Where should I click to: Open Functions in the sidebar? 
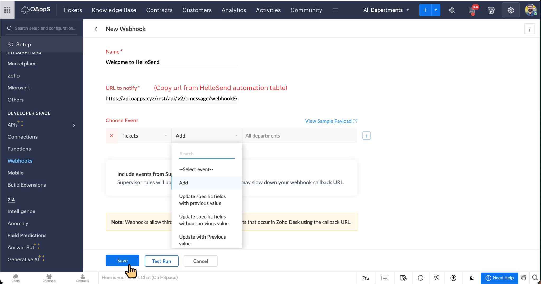[x=19, y=149]
